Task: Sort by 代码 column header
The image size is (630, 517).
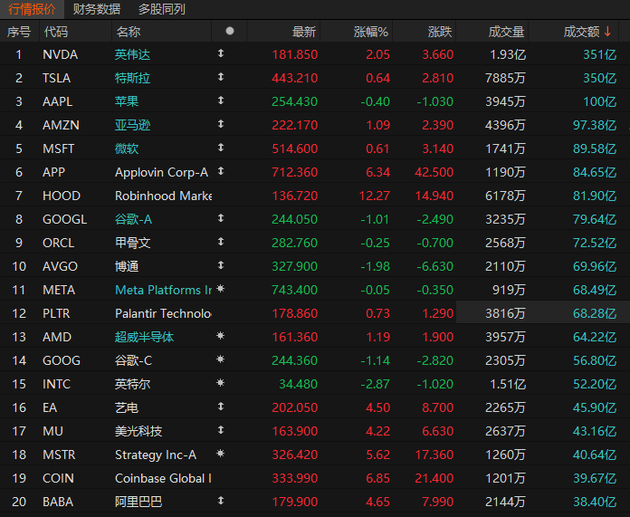Action: pos(55,32)
